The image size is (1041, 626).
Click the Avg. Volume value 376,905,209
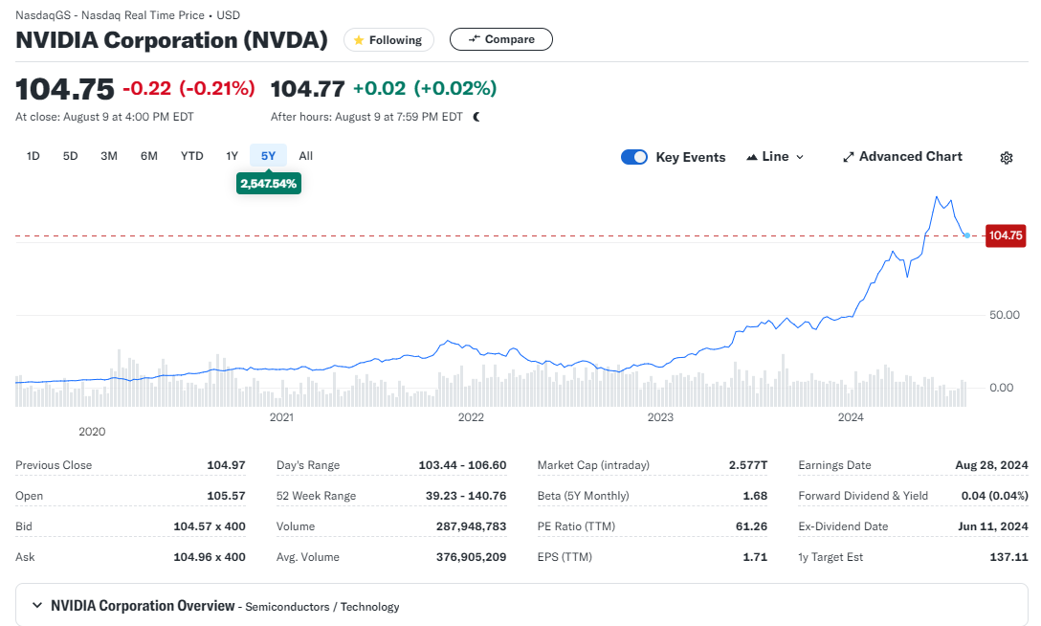pos(472,557)
